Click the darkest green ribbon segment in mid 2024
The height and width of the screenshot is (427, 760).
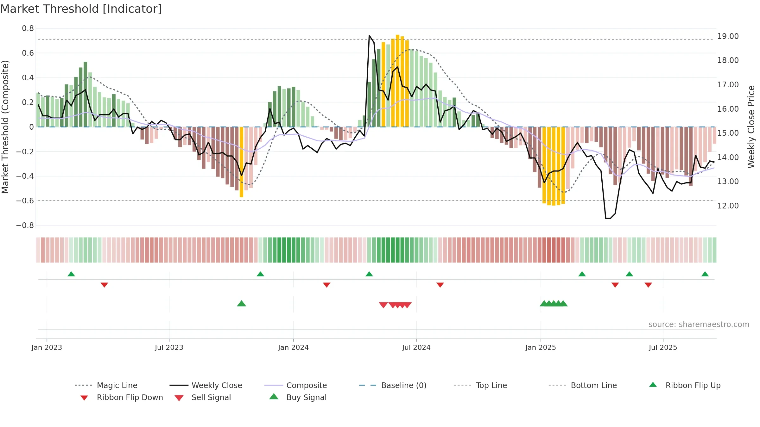pyautogui.click(x=393, y=250)
